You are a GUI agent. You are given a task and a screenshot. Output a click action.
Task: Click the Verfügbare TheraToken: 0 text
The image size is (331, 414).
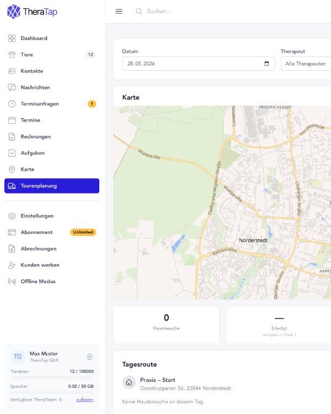[x=36, y=400]
